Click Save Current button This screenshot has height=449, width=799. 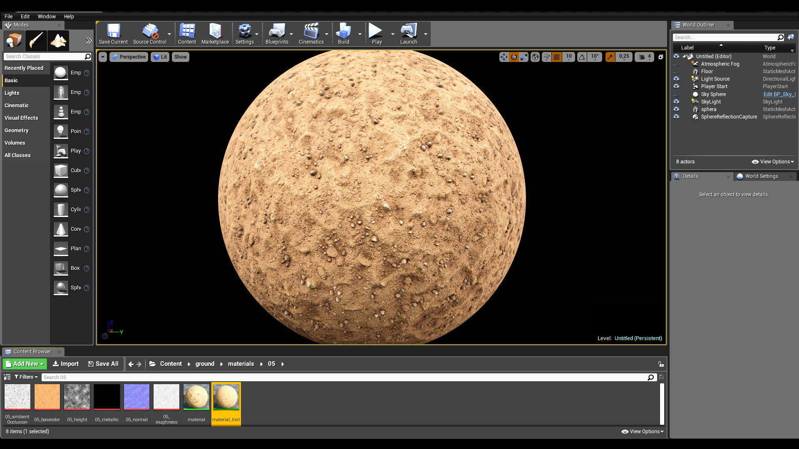pyautogui.click(x=113, y=34)
